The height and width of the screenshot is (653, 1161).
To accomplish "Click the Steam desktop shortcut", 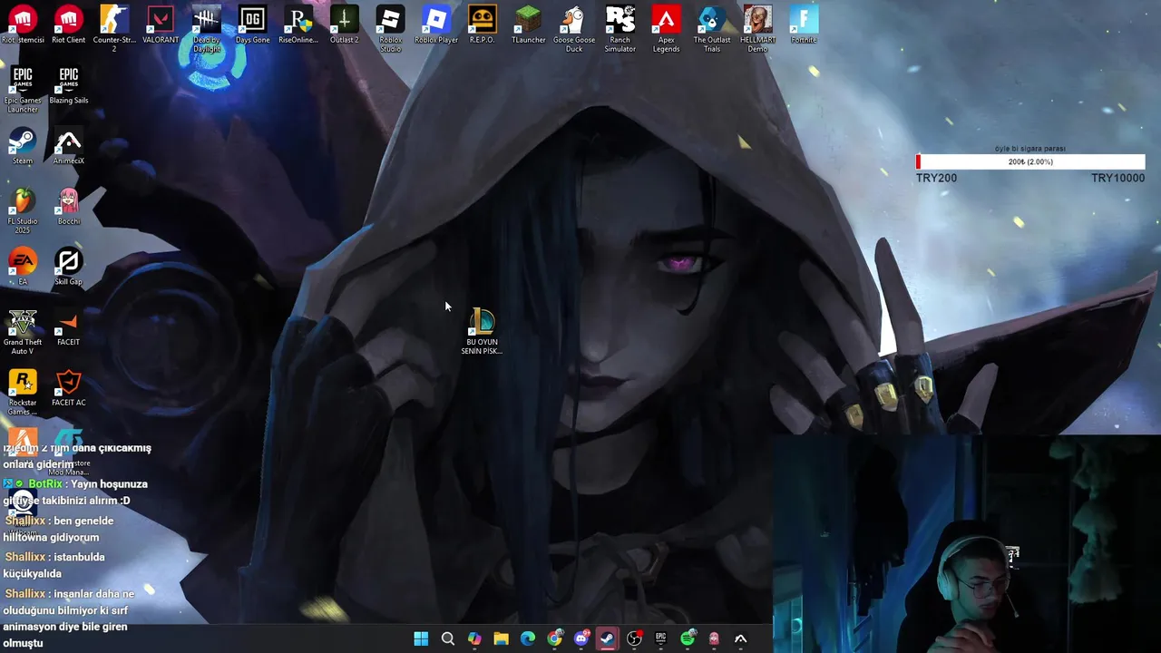I will (23, 147).
